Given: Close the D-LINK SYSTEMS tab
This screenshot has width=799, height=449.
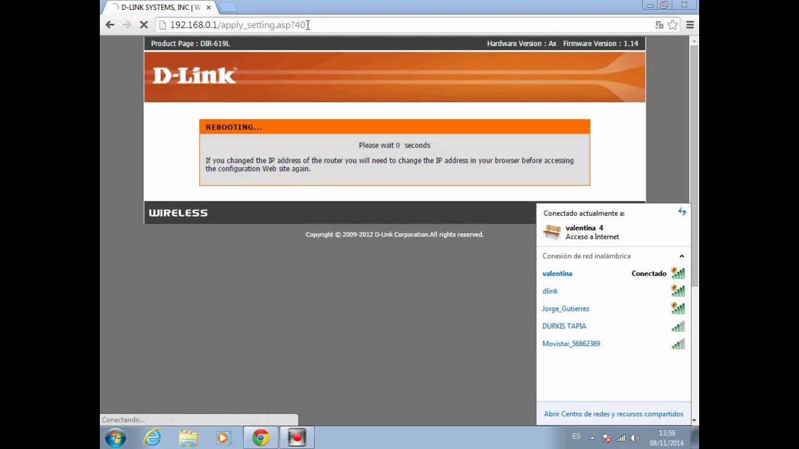Looking at the screenshot, I should click(208, 7).
